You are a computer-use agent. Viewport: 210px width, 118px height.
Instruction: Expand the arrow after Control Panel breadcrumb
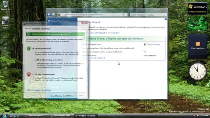(x=76, y=15)
